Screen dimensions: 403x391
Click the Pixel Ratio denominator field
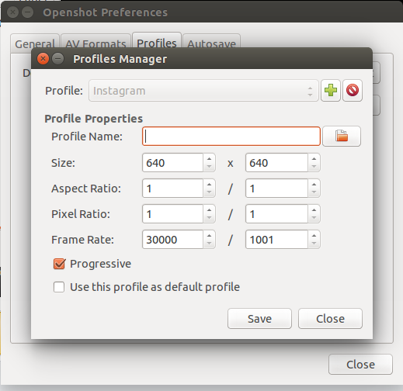pos(276,214)
